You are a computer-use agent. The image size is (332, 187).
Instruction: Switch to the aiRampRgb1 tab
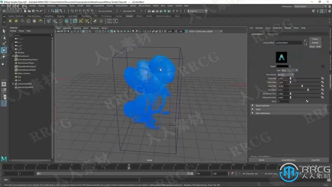[x=273, y=34]
